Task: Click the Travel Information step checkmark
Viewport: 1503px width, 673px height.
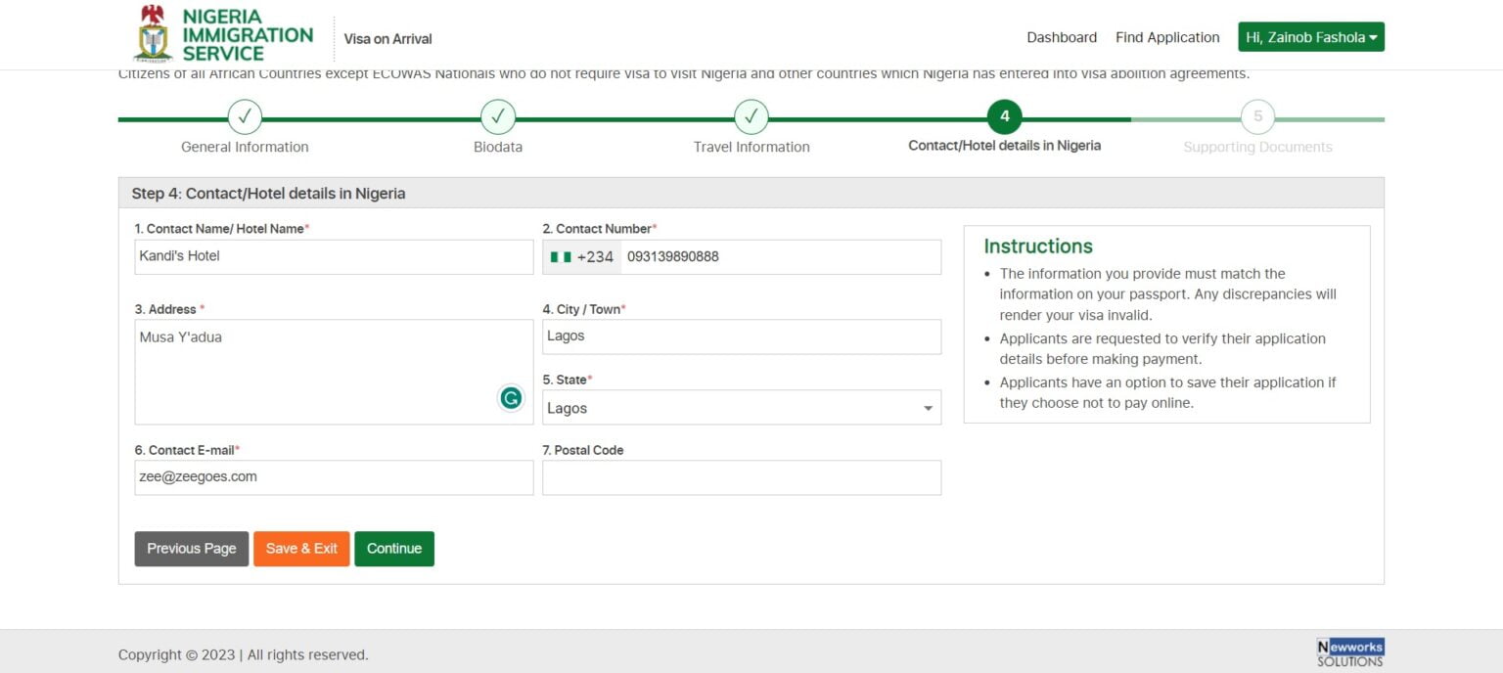Action: click(x=751, y=117)
